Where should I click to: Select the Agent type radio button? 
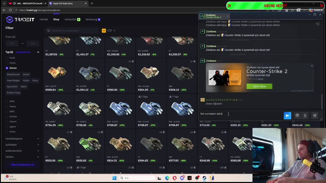(x=7, y=127)
